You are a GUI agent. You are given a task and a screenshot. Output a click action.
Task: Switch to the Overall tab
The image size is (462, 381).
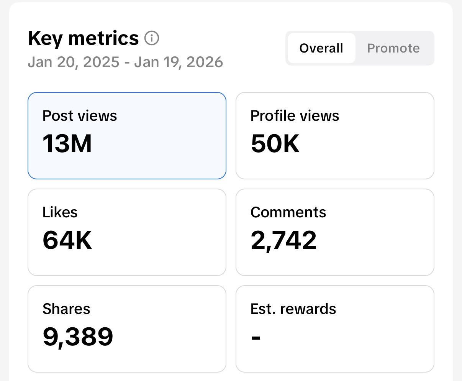(x=321, y=48)
